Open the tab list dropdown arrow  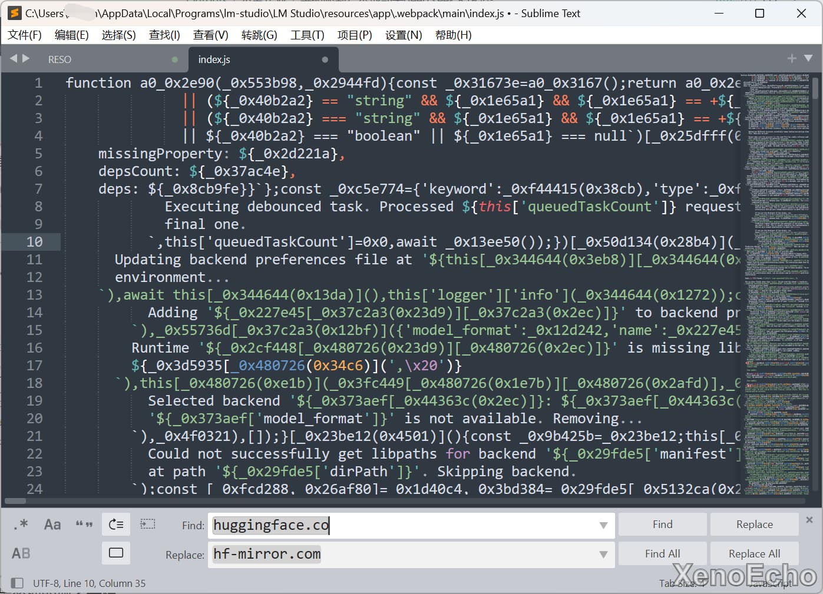(x=808, y=58)
